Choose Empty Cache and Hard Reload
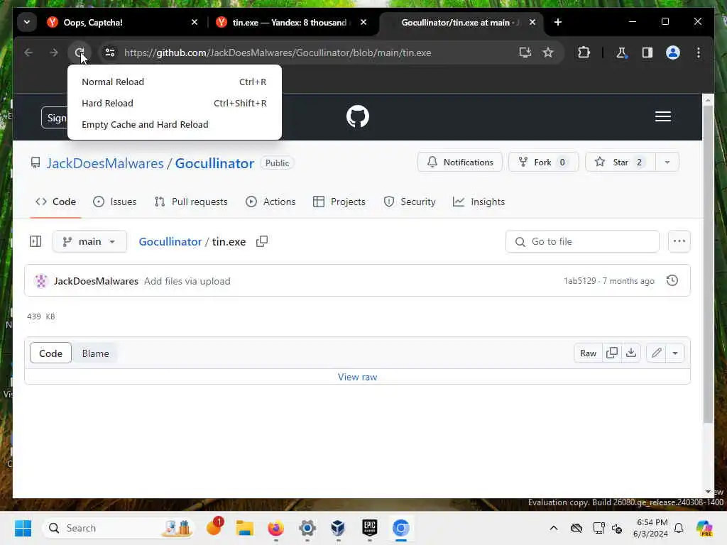This screenshot has width=727, height=545. [175, 124]
